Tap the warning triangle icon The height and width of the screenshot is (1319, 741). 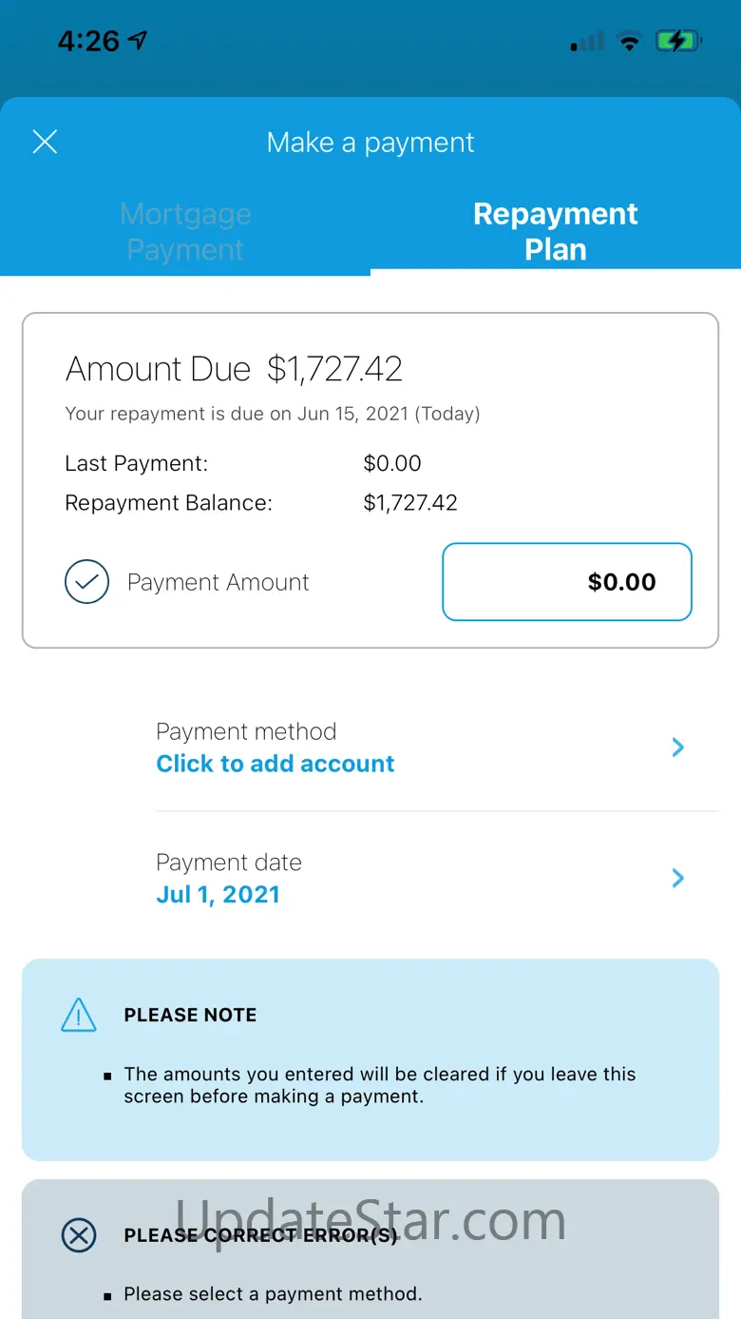[78, 1016]
